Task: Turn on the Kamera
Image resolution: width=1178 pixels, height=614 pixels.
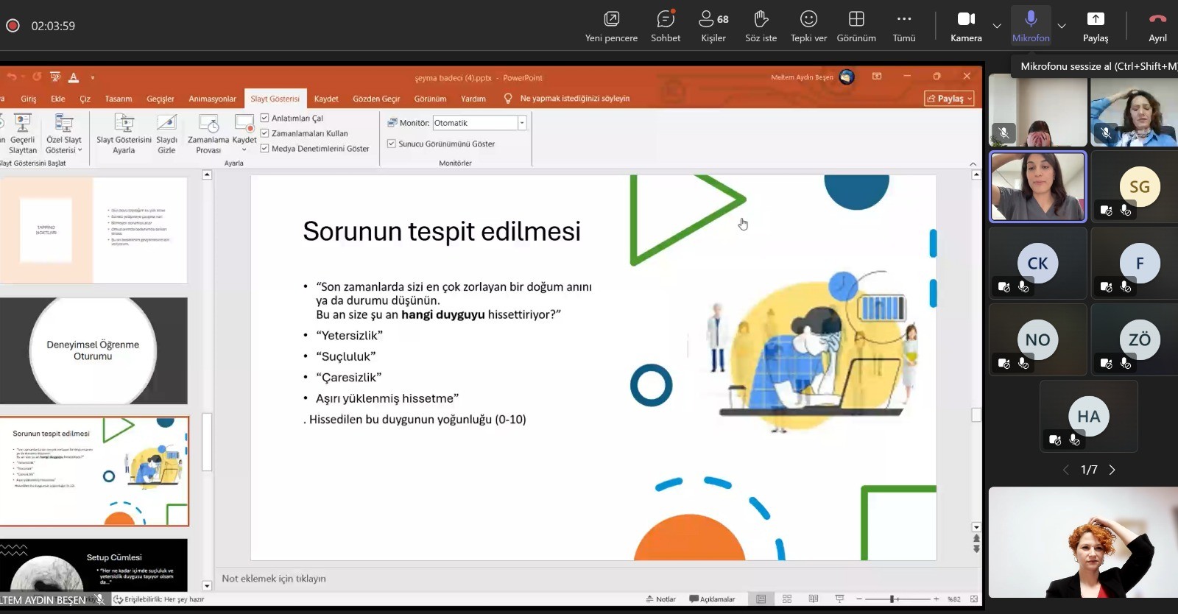Action: tap(966, 26)
